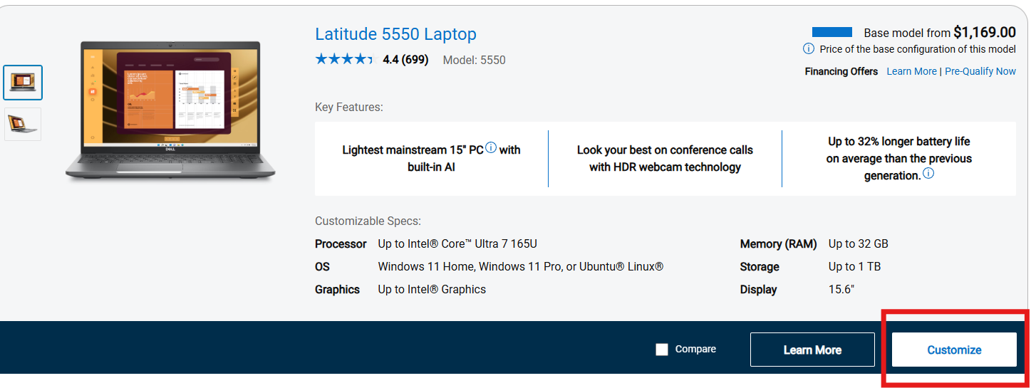Click the large laptop product image
Screen dimensions: 1031x388
coord(170,110)
